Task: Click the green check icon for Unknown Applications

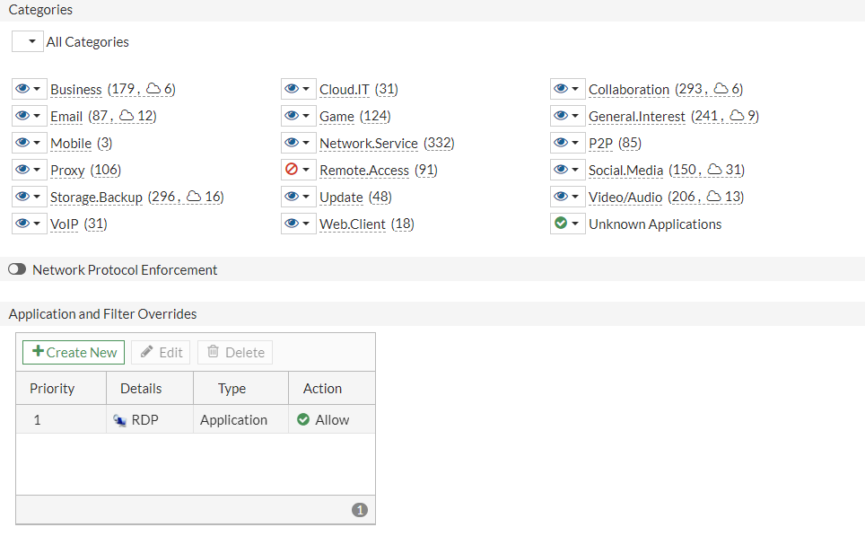Action: (561, 224)
